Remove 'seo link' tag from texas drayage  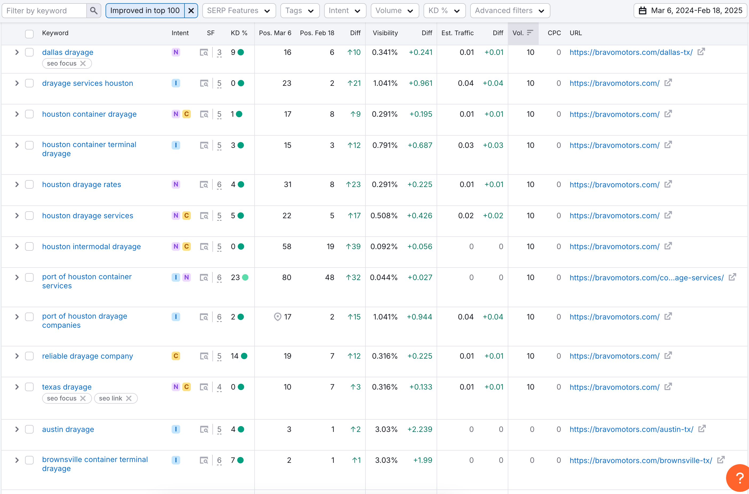[x=129, y=398]
